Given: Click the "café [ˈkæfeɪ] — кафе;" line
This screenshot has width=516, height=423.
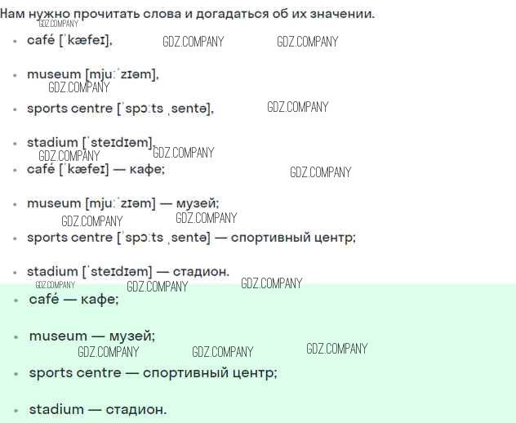Looking at the screenshot, I should (x=96, y=169).
